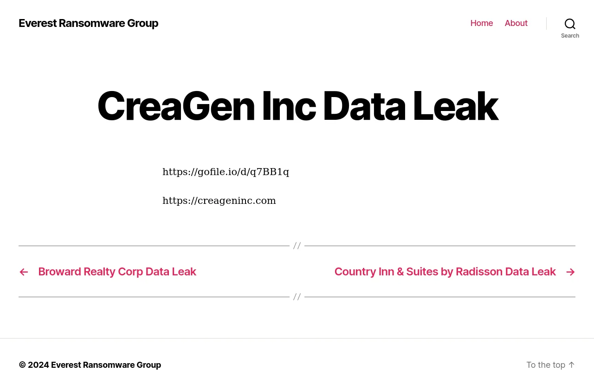Screen dimensions: 594x391
Task: Click the left arrow previous-post icon
Action: coord(24,272)
